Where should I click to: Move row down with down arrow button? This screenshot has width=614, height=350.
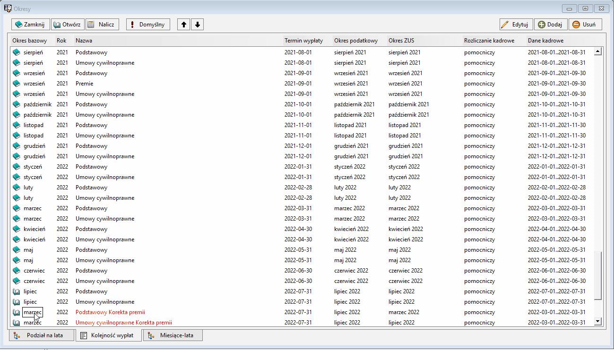[x=198, y=25]
